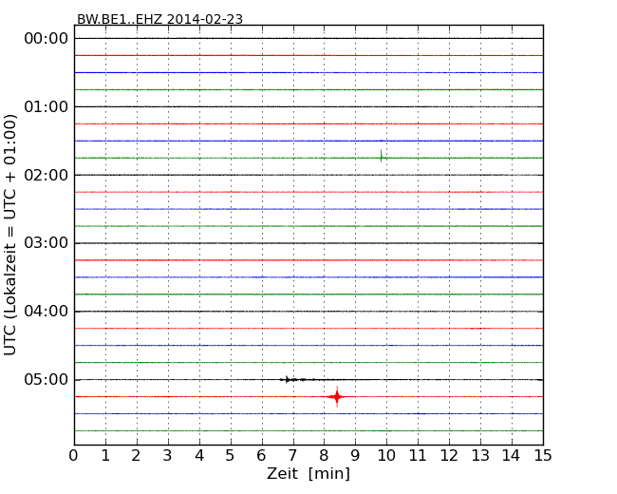Click x-axis tick label 15
617x494 pixels.
pyautogui.click(x=543, y=456)
